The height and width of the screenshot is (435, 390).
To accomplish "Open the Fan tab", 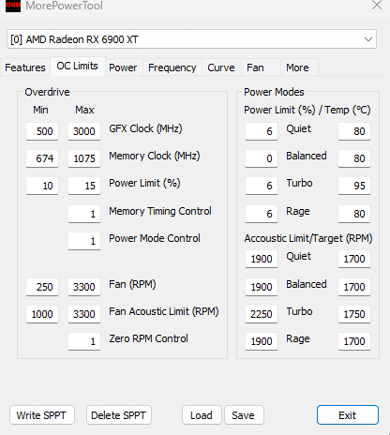I will (261, 67).
